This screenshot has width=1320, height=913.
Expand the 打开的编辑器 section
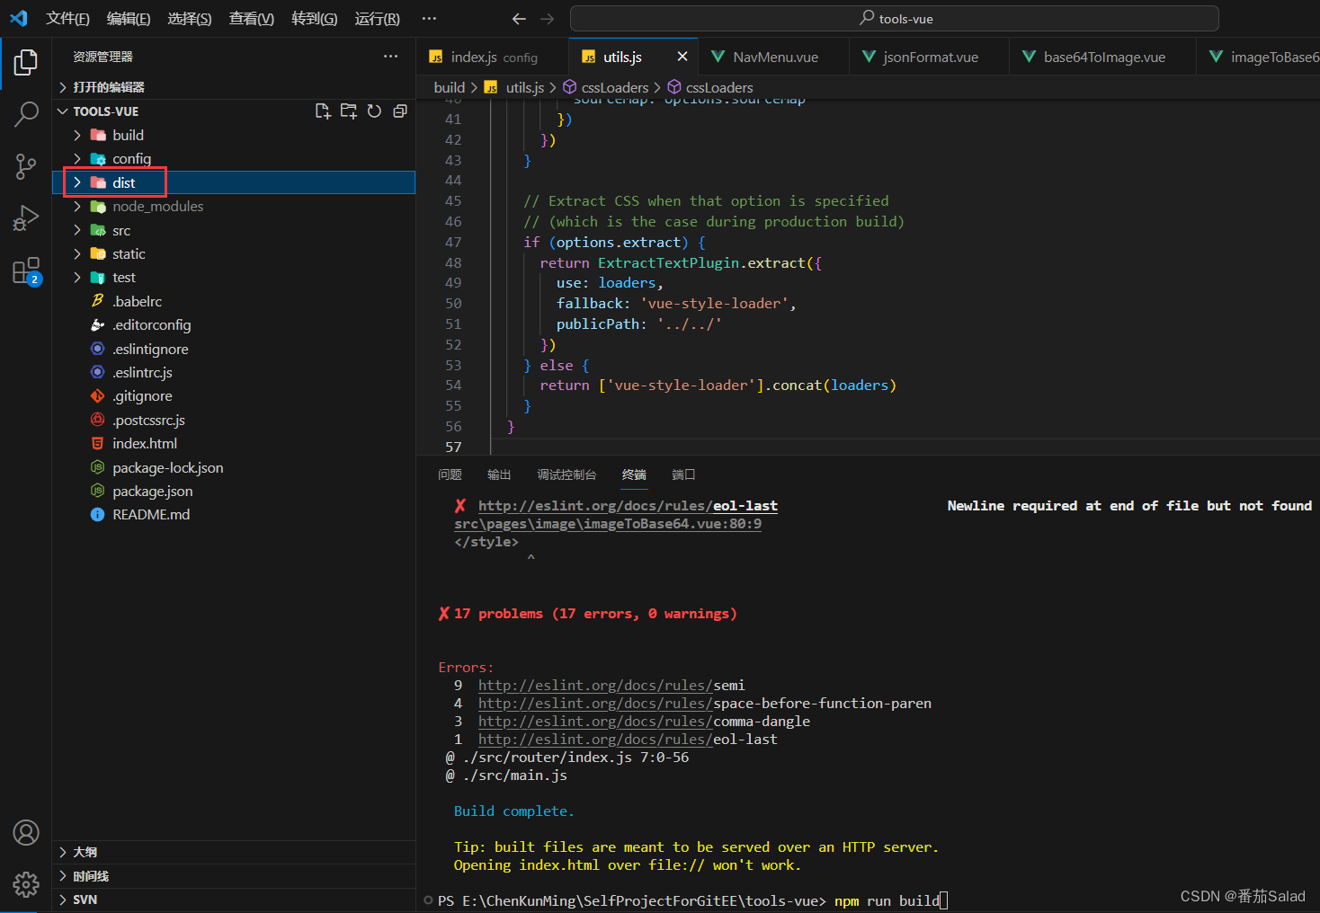[234, 87]
